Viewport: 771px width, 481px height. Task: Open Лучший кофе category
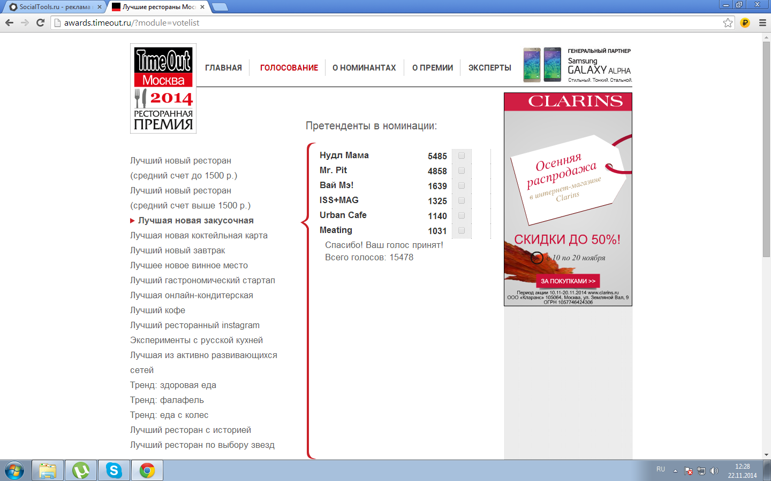[x=157, y=310]
